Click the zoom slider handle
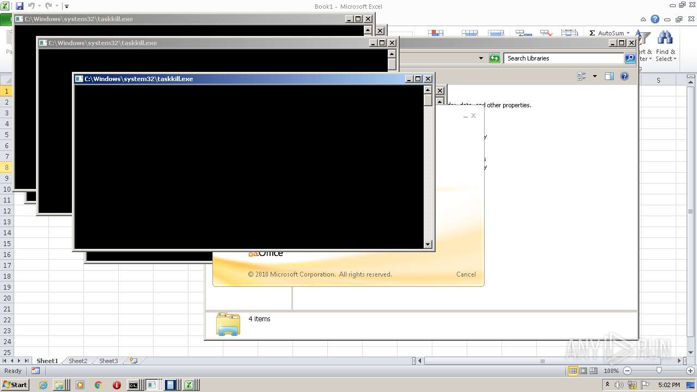Image resolution: width=697 pixels, height=392 pixels. coord(659,371)
